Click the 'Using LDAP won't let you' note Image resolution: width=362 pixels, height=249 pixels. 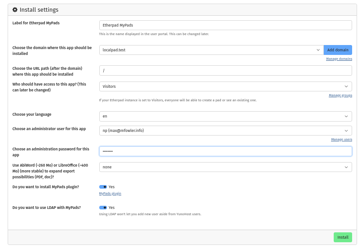point(150,214)
